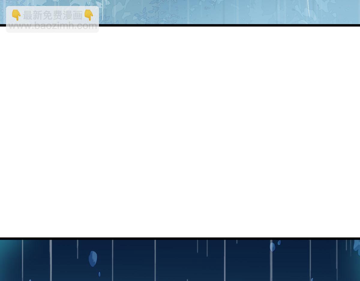Click the blank white comic panel center
The width and height of the screenshot is (360, 281).
click(180, 132)
